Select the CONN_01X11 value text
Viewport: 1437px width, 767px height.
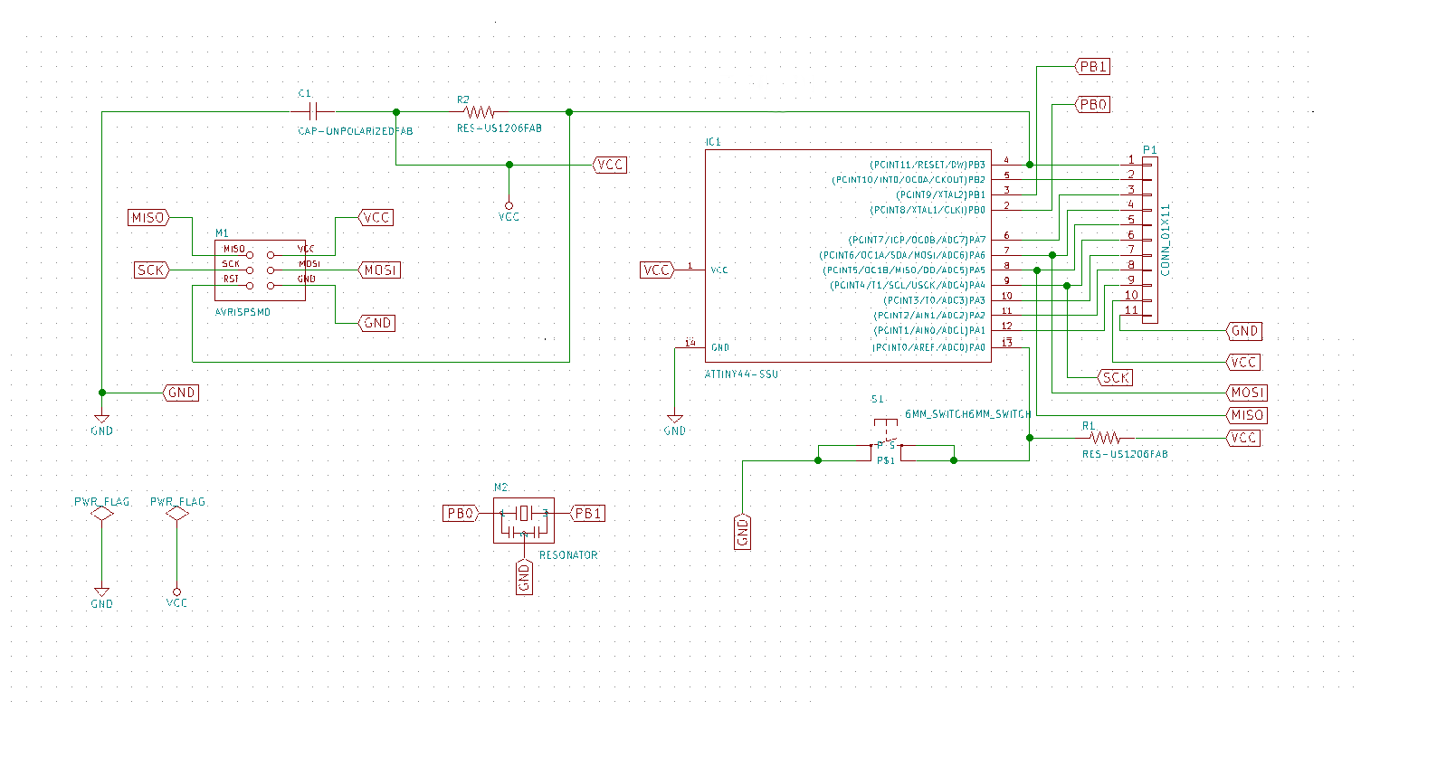click(x=1166, y=240)
